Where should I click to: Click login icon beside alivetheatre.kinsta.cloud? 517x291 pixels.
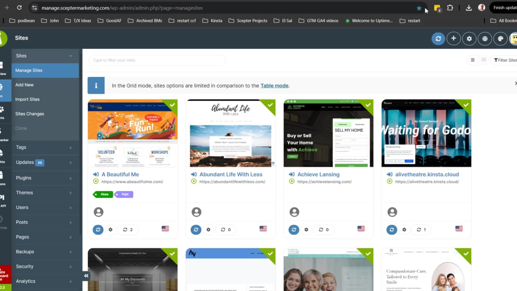(x=390, y=175)
